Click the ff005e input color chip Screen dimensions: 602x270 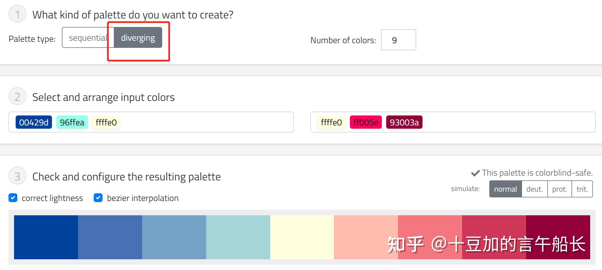(x=366, y=122)
